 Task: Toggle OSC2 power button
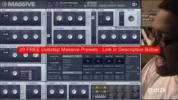click(x=1, y=28)
